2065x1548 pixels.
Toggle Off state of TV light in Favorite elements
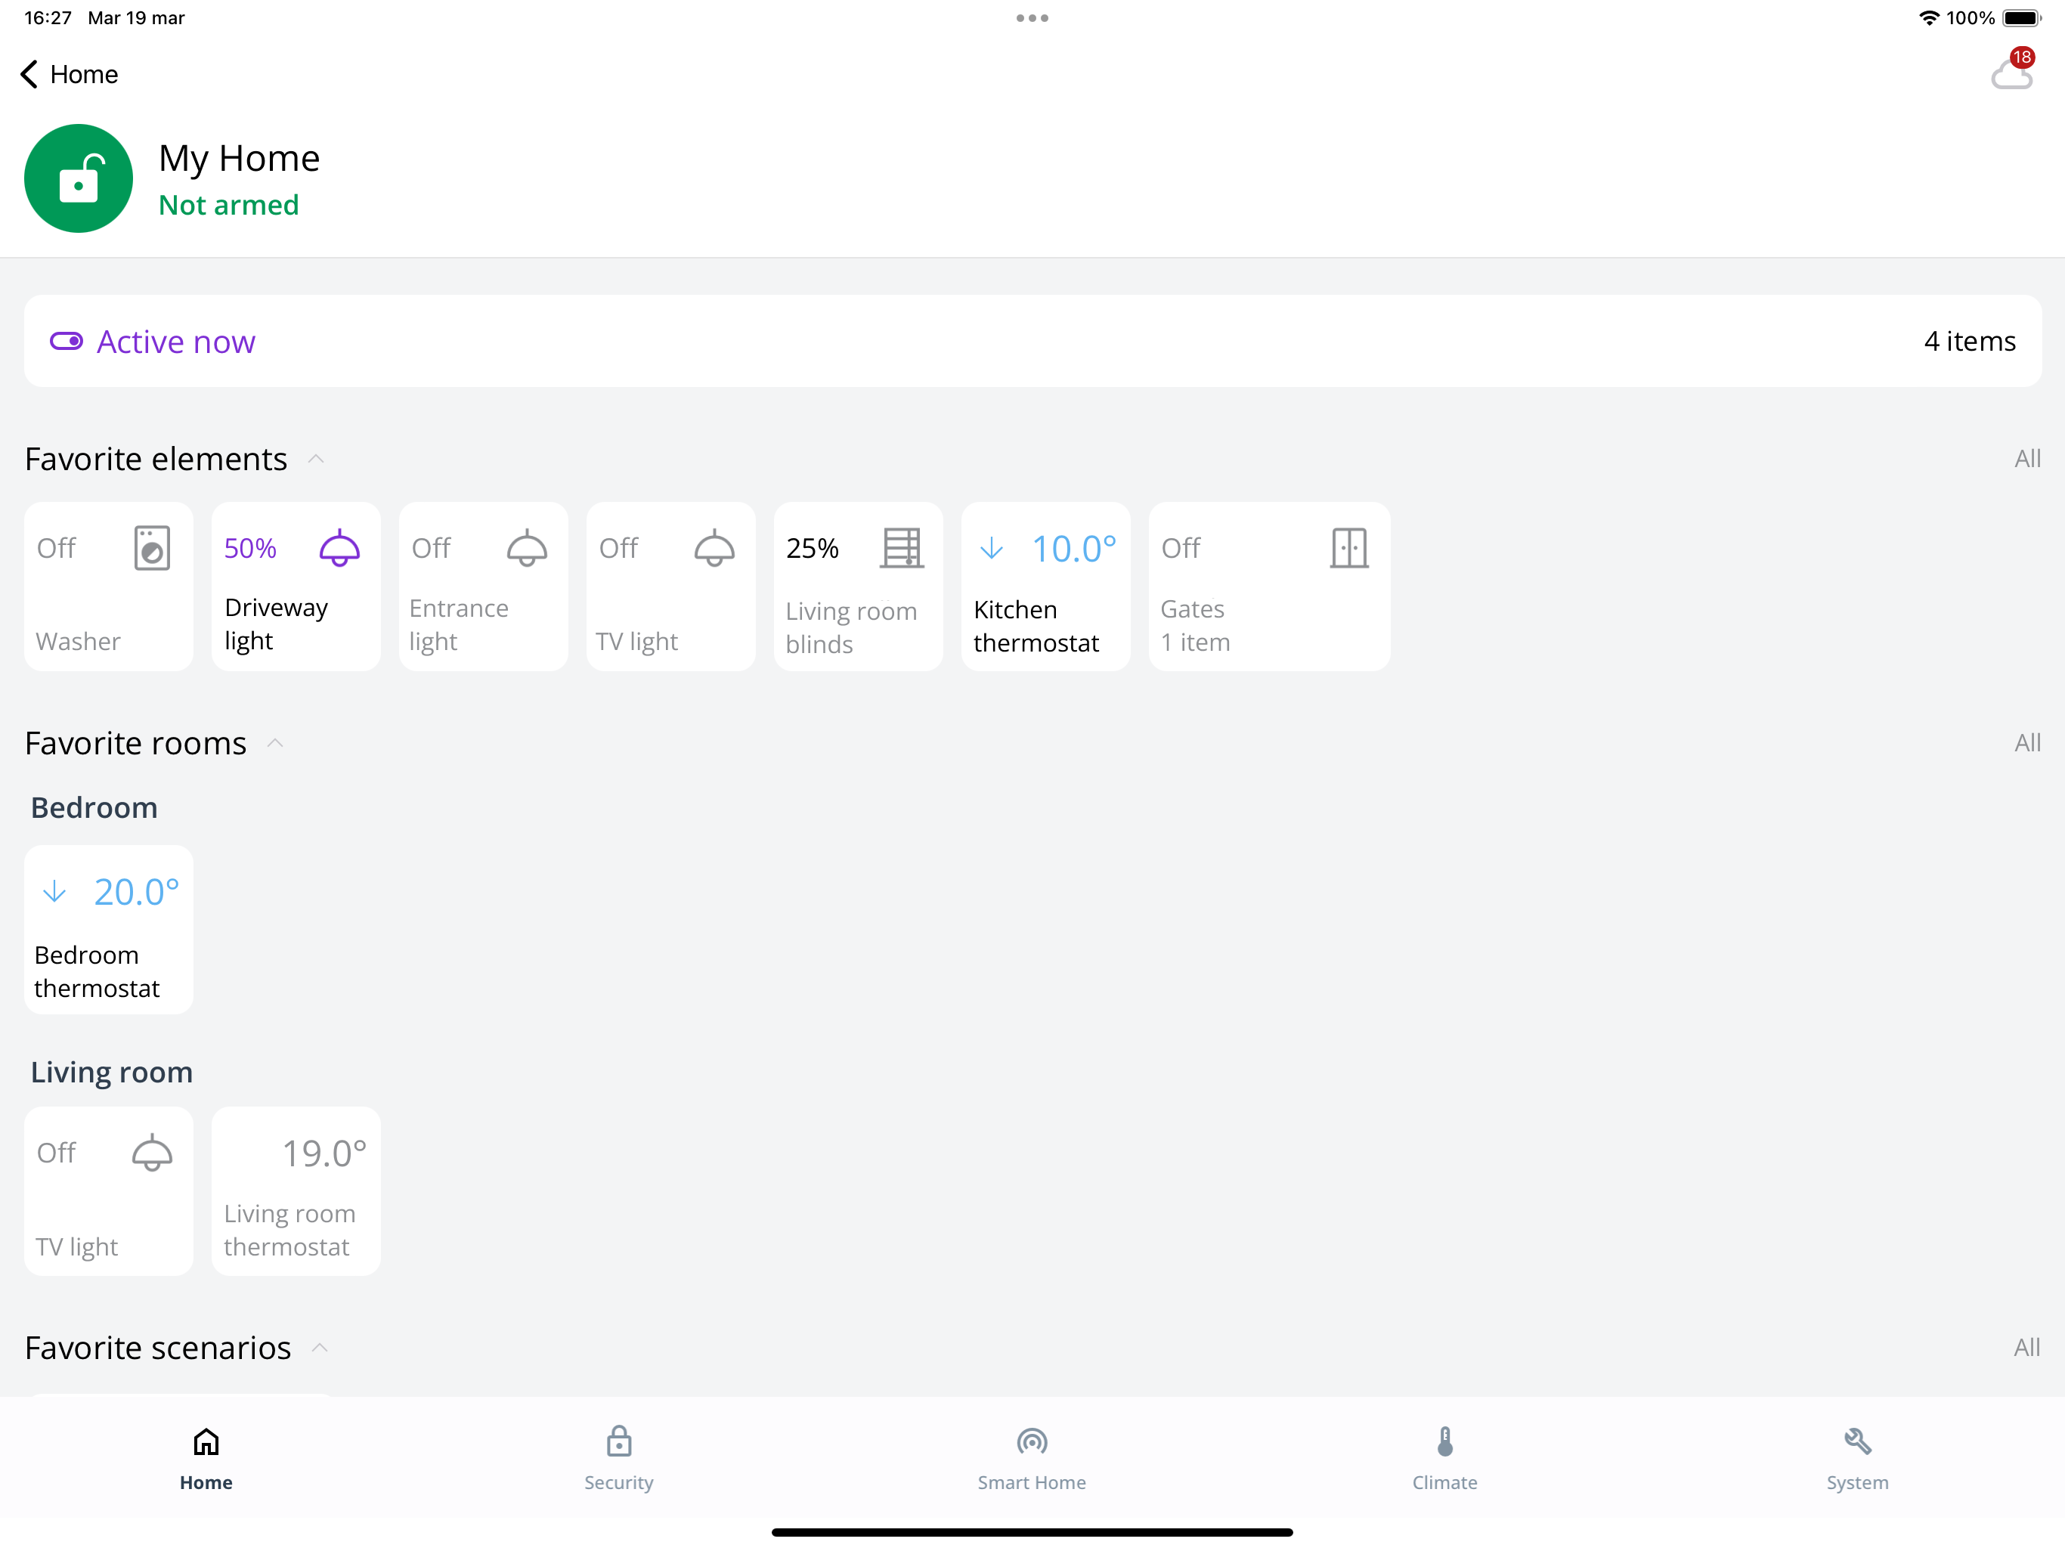[619, 548]
